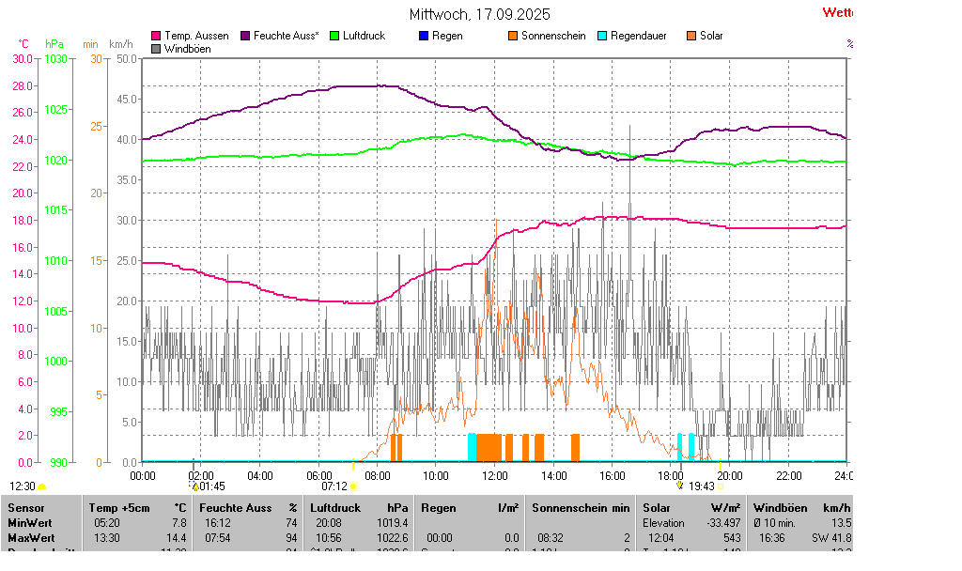Click the maximum solar value 543
Image resolution: width=962 pixels, height=571 pixels.
[x=732, y=538]
